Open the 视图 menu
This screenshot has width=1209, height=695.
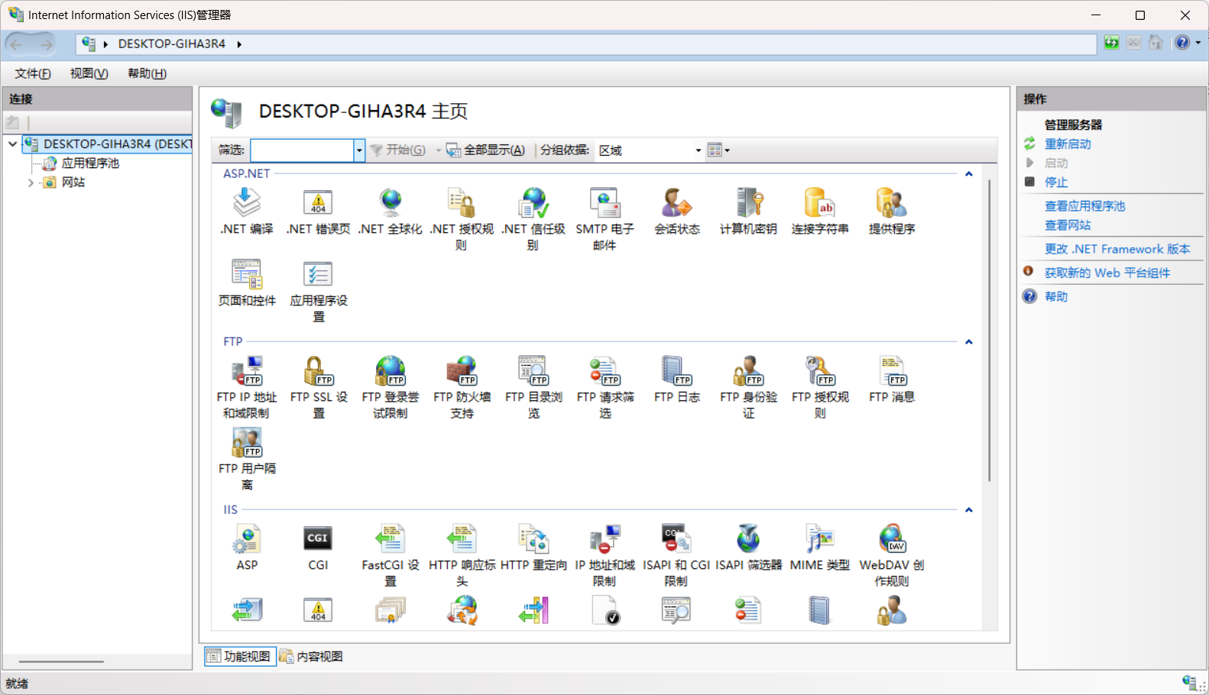[89, 73]
